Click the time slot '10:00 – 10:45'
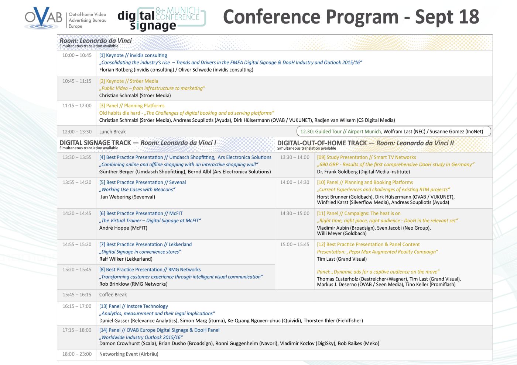Screen dimensions: 517x365 point(77,55)
